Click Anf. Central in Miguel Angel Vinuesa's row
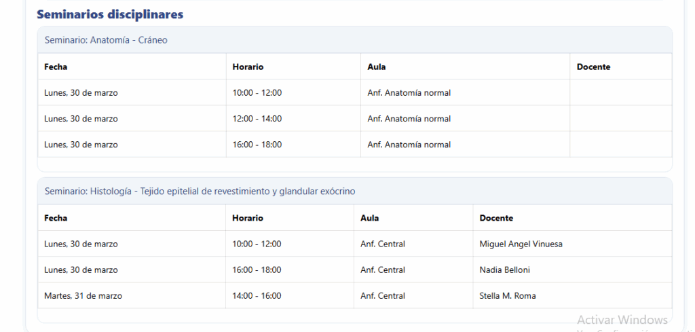The image size is (695, 332). pyautogui.click(x=383, y=244)
